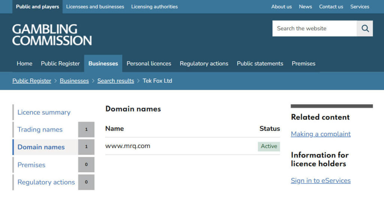384x201 pixels.
Task: Click the Name column header
Action: [114, 129]
